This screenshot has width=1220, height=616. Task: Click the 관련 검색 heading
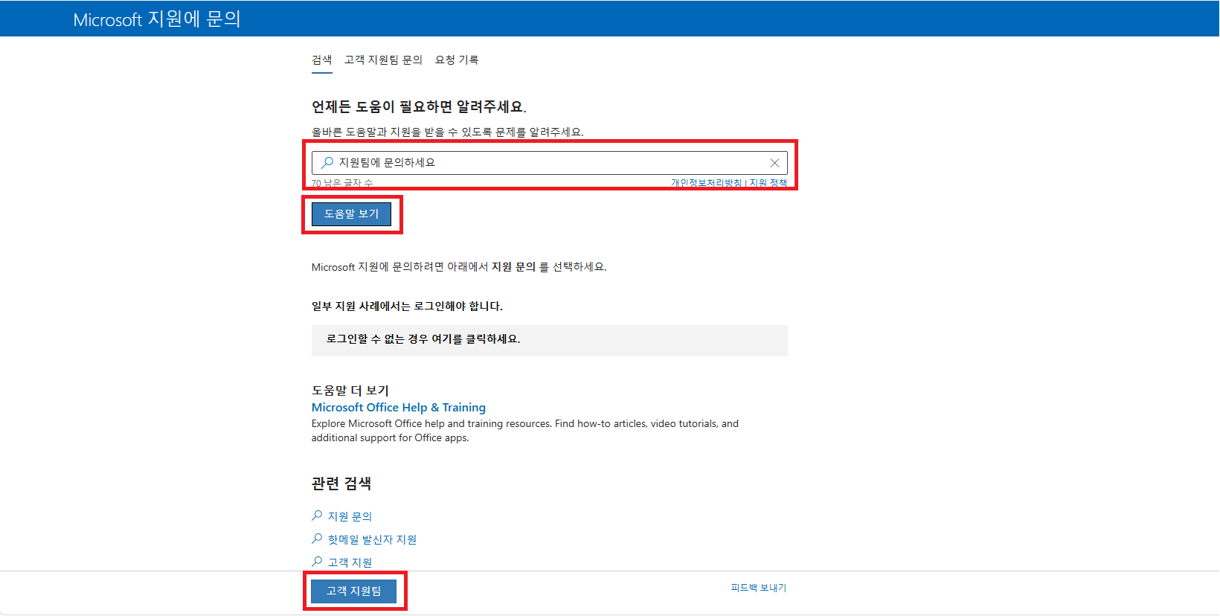341,484
